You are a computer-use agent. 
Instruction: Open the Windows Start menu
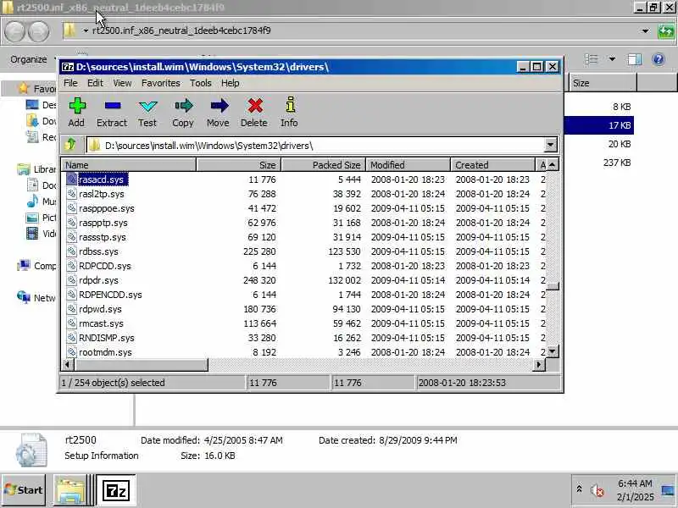point(24,490)
